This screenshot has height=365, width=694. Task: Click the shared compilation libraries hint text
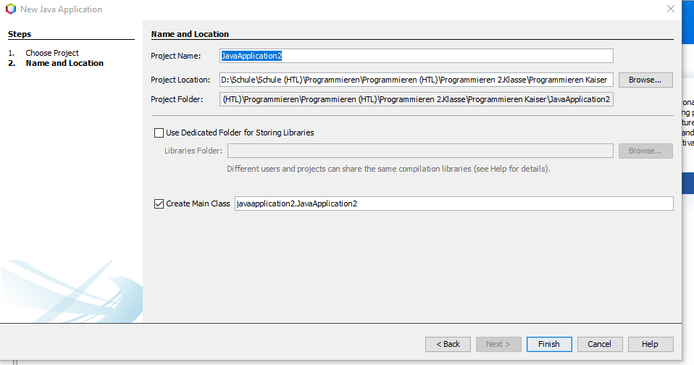[388, 169]
